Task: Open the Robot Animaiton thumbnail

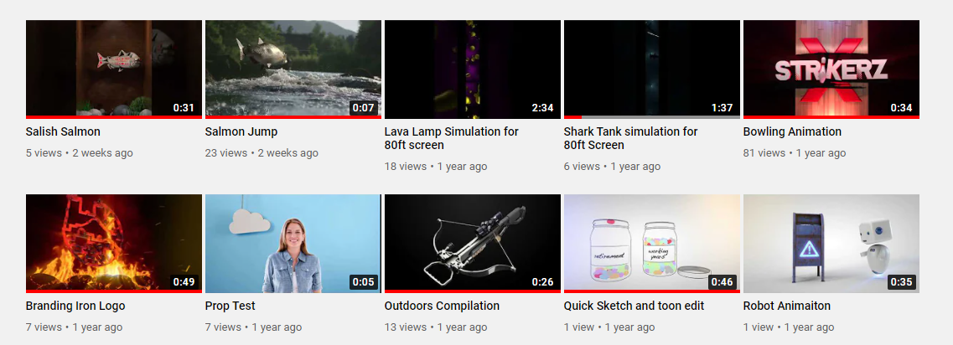Action: tap(831, 244)
